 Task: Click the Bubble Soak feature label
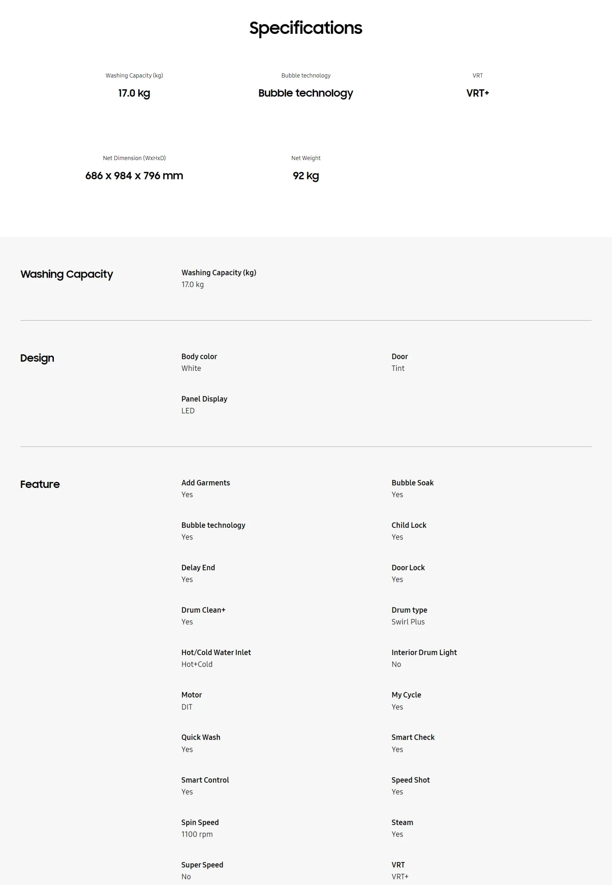pos(413,483)
